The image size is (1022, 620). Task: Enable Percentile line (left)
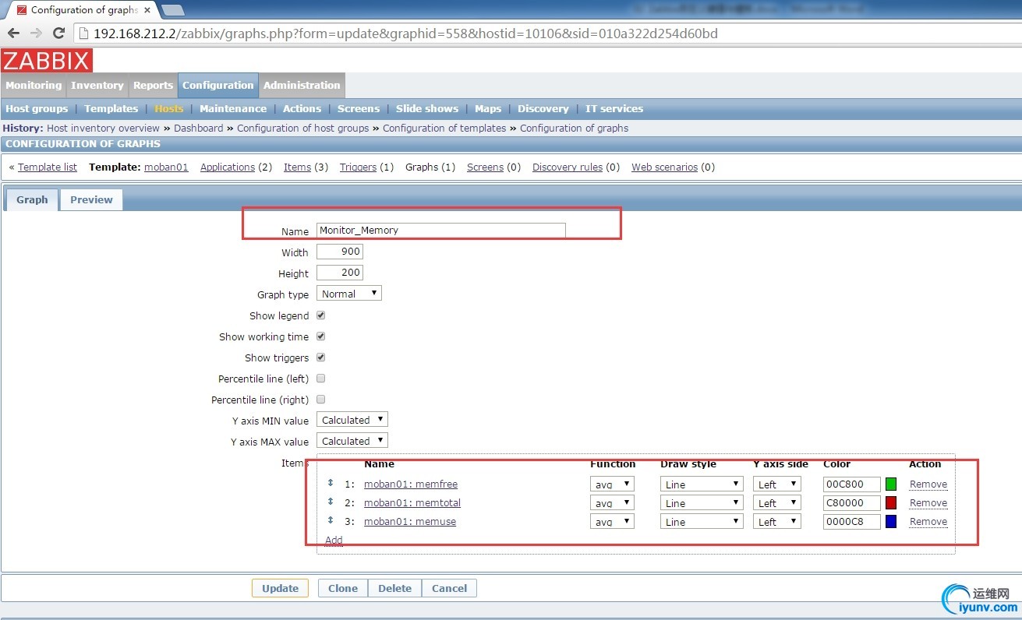point(320,379)
